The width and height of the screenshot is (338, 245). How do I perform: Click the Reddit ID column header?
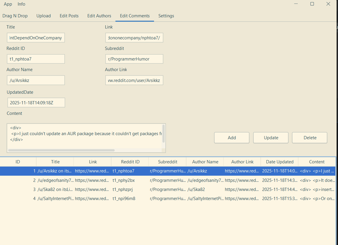[x=130, y=162]
